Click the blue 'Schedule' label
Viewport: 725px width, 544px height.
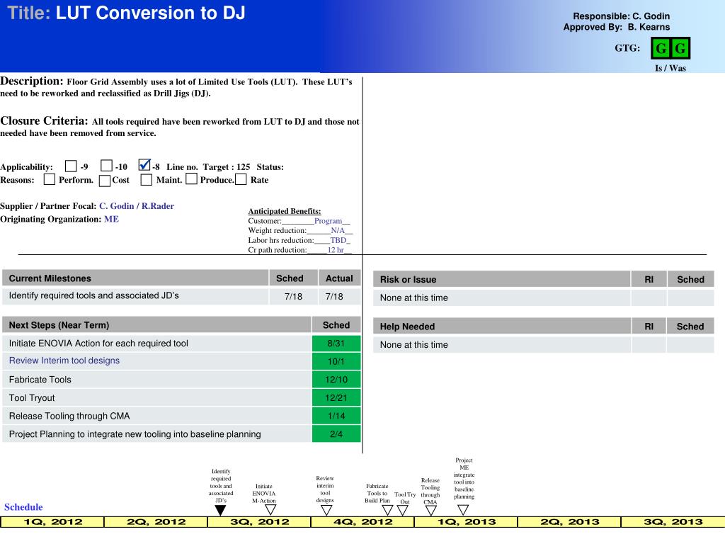point(23,507)
